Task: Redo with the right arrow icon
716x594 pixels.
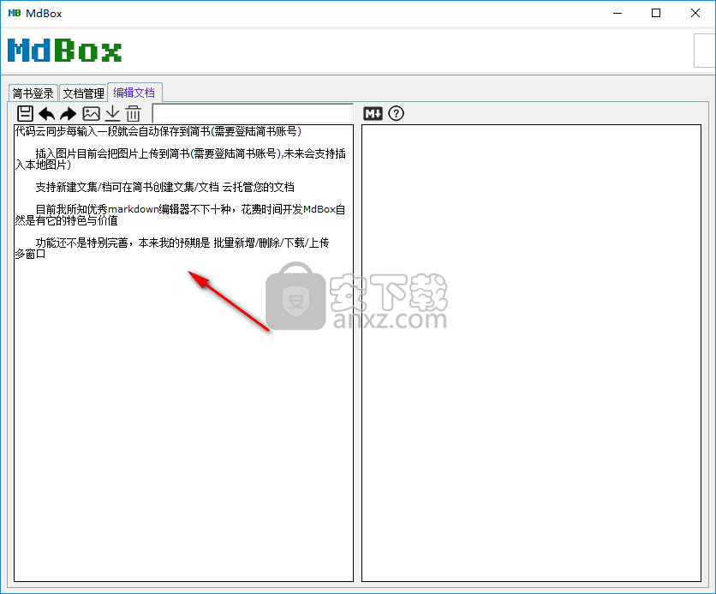Action: coord(69,113)
